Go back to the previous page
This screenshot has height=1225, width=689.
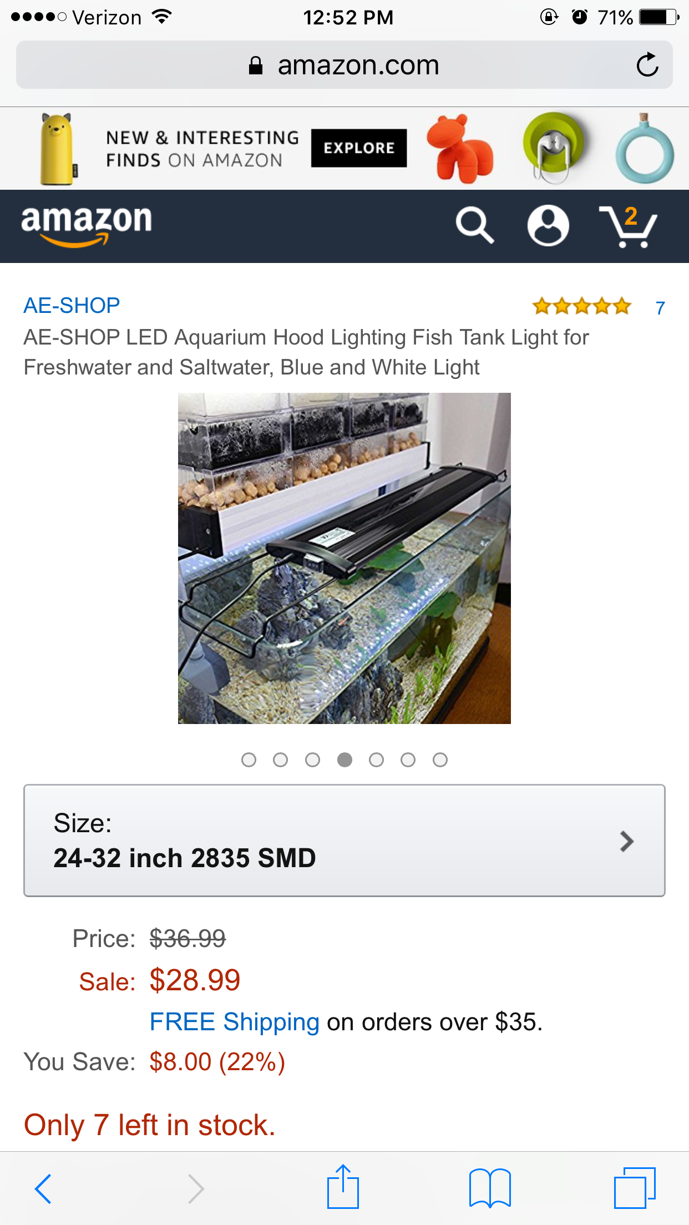coord(43,1188)
